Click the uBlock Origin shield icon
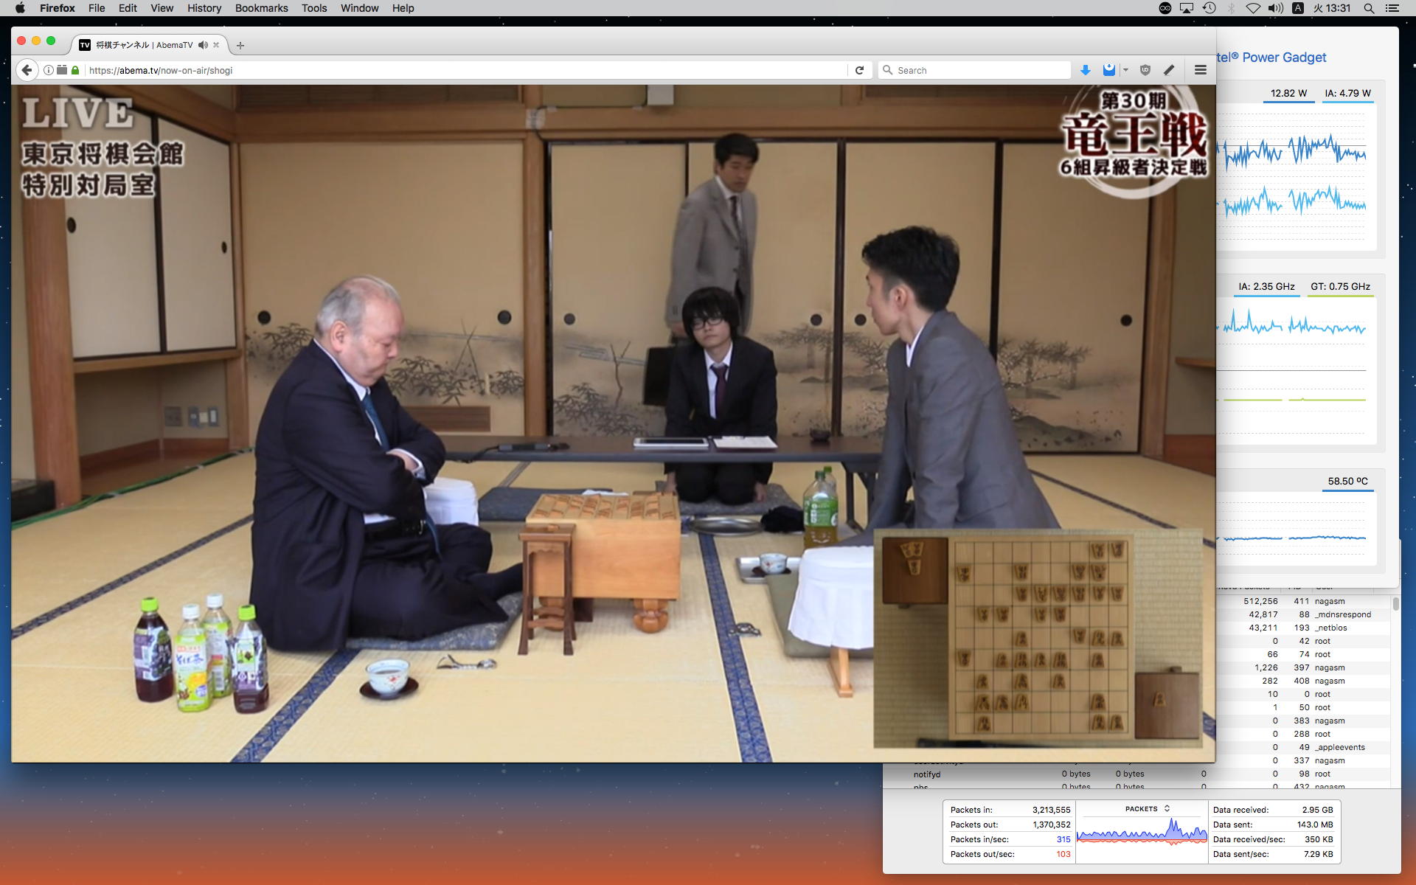 pos(1145,70)
